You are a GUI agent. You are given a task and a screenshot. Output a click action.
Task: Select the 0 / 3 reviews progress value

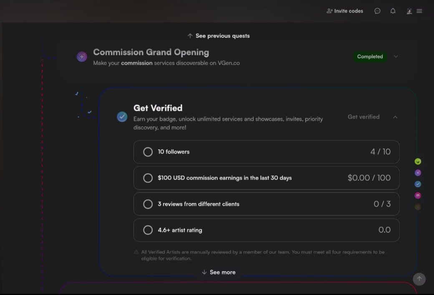pyautogui.click(x=382, y=204)
